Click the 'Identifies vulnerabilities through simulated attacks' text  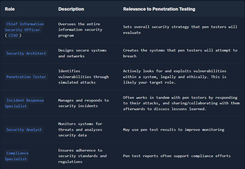pos(83,77)
